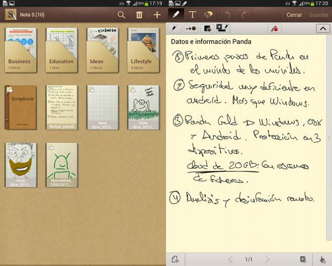The width and height of the screenshot is (332, 266).
Task: Open the Ideas folder
Action: (x=103, y=50)
